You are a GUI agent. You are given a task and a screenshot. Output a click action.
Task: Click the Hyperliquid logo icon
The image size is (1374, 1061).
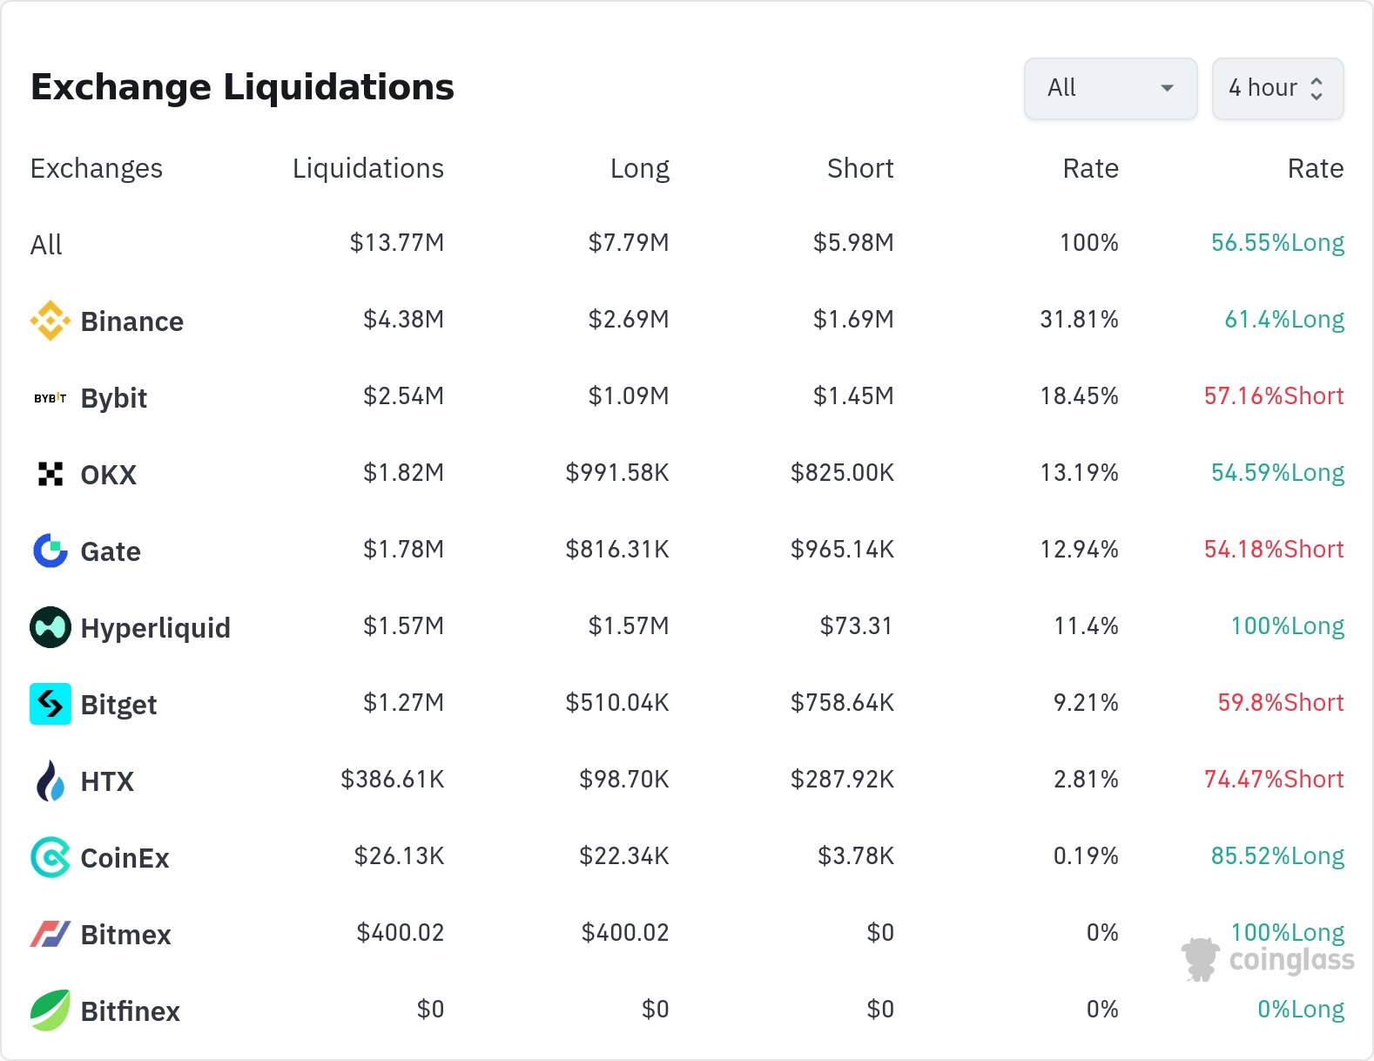(x=51, y=627)
